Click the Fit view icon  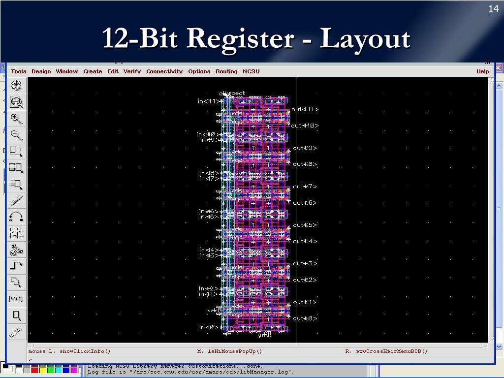pyautogui.click(x=17, y=102)
